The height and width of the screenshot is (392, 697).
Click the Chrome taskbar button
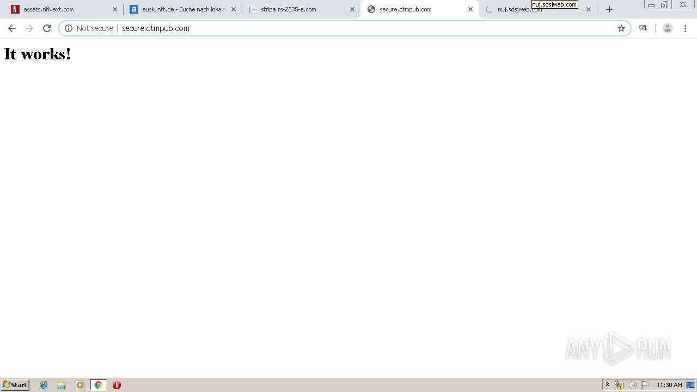pos(98,385)
